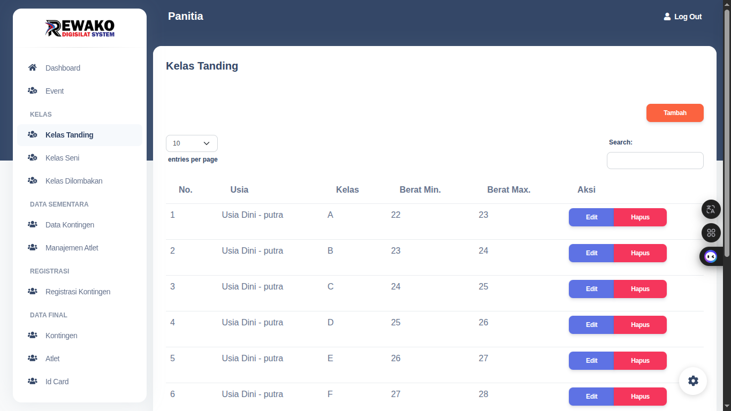731x411 pixels.
Task: Edit row 1 with Kelas A
Action: (x=591, y=217)
